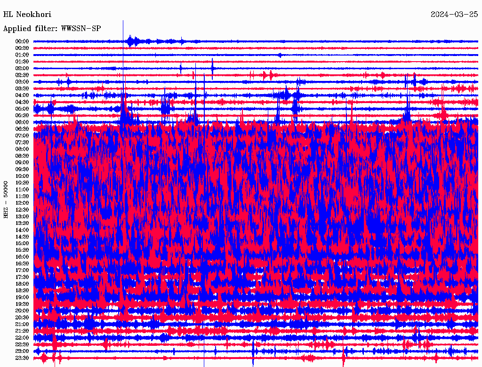Select the 07:30 time label

pos(22,143)
